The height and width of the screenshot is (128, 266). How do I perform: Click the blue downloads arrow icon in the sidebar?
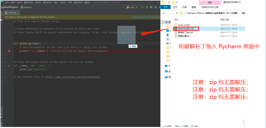168,35
